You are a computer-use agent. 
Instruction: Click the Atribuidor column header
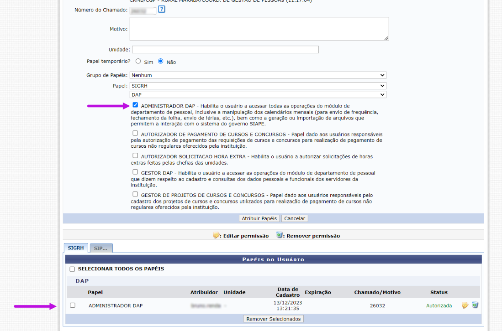click(x=204, y=292)
